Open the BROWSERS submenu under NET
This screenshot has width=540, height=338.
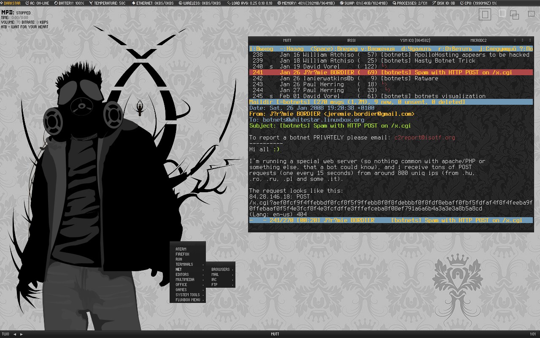[x=221, y=270]
